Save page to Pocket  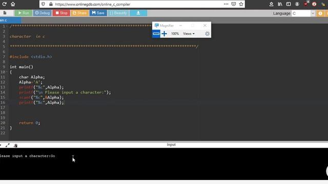[234, 4]
